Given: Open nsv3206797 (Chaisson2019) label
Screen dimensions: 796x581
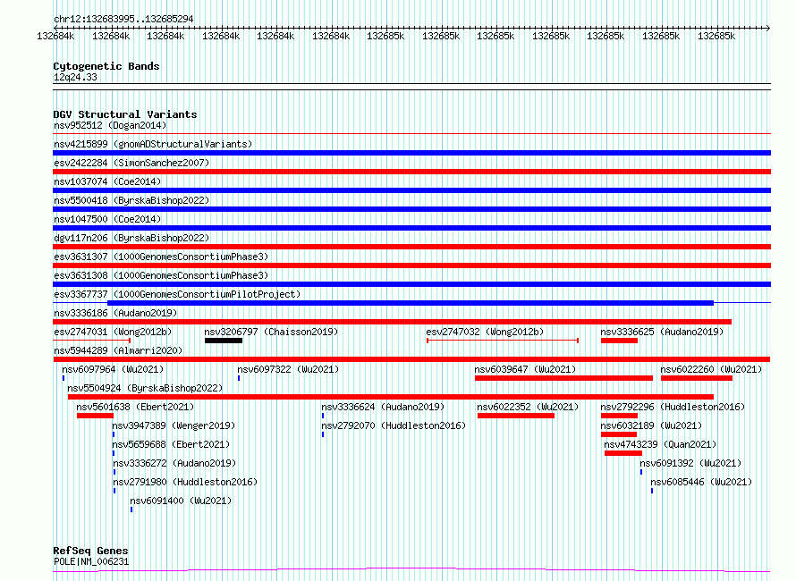Looking at the screenshot, I should pyautogui.click(x=271, y=332).
